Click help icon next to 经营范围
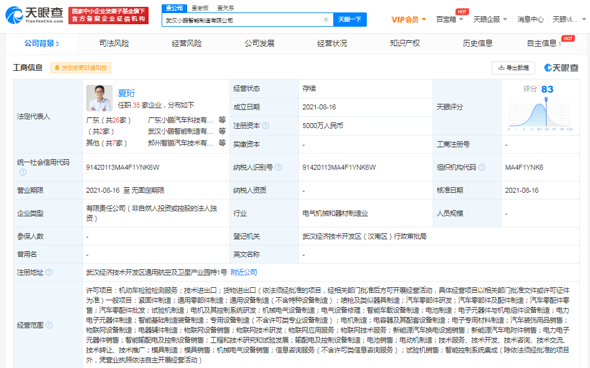Image resolution: width=590 pixels, height=368 pixels. pyautogui.click(x=49, y=324)
